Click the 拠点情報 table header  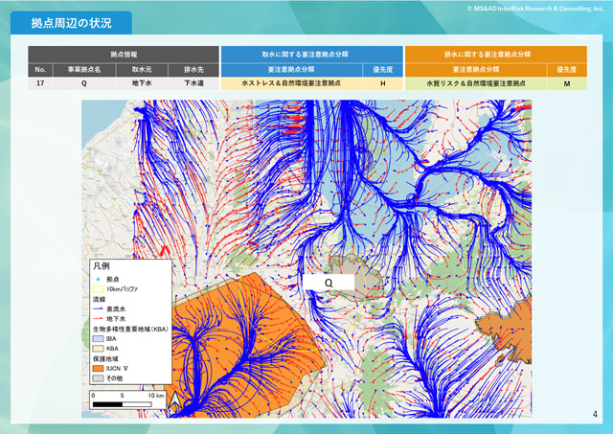(x=124, y=55)
